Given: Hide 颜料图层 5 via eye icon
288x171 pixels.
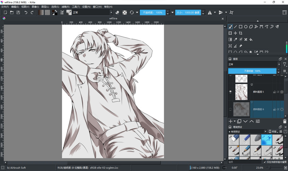Looking at the screenshot, I should [230, 92].
